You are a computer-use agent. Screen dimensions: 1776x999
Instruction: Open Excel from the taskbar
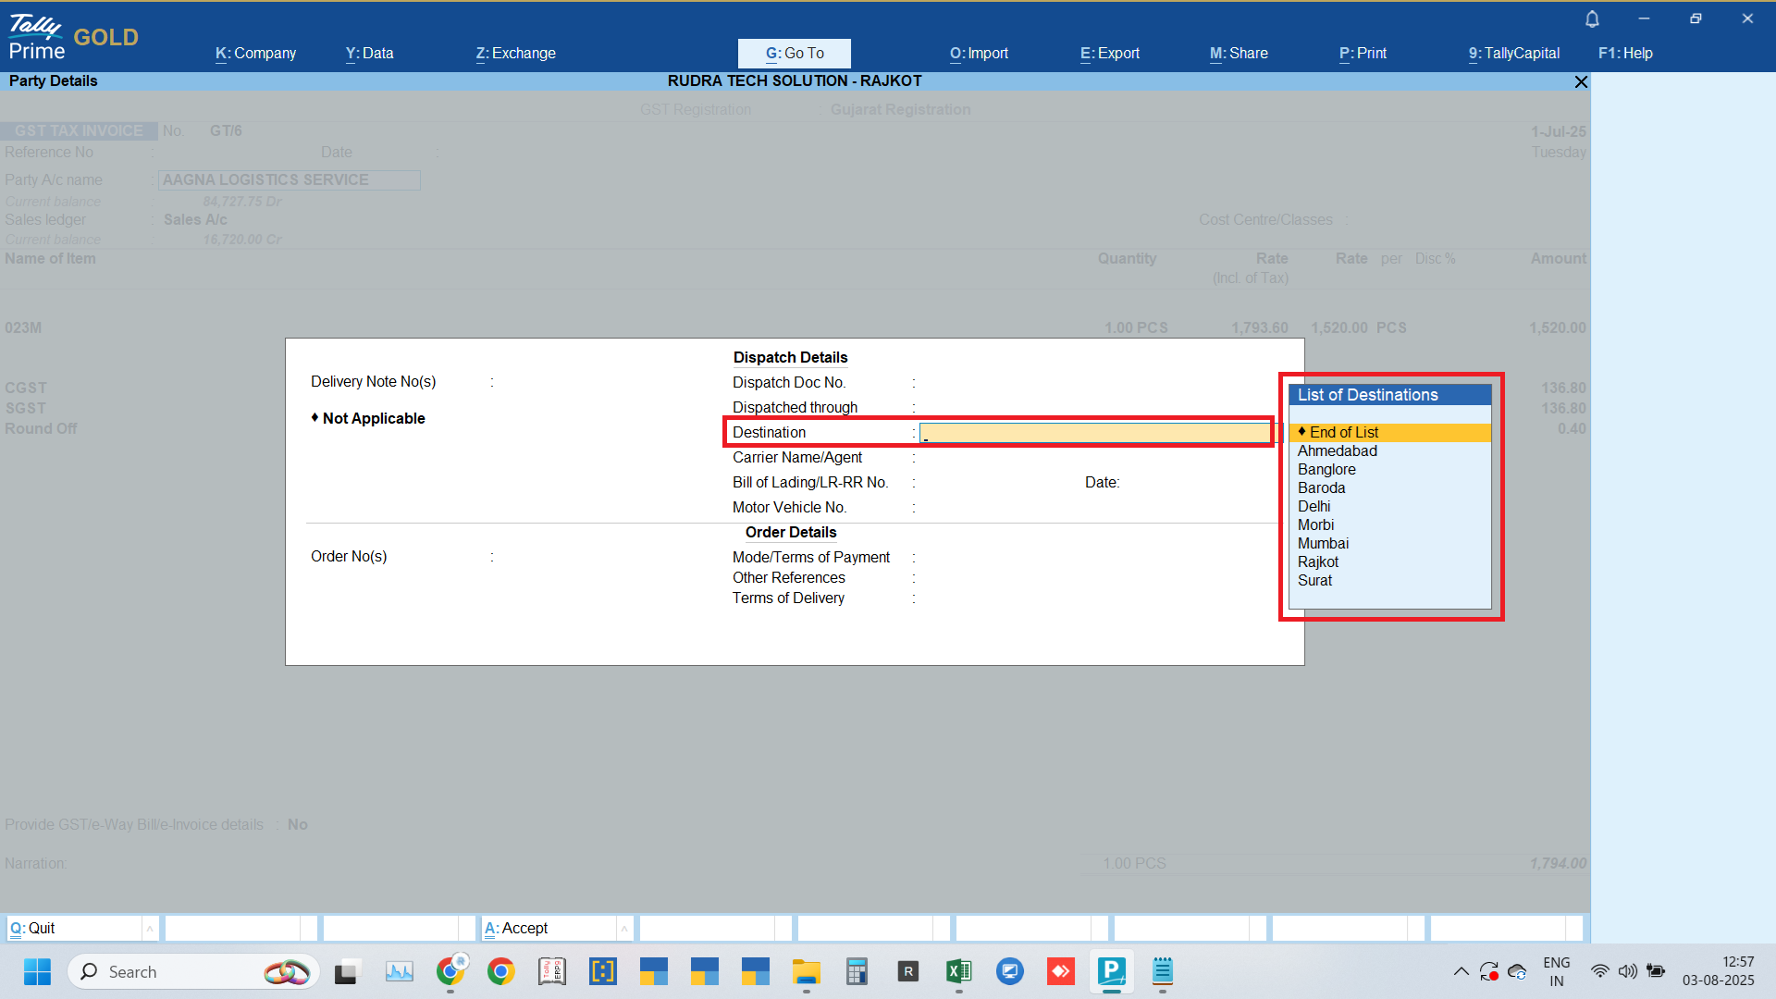tap(958, 971)
